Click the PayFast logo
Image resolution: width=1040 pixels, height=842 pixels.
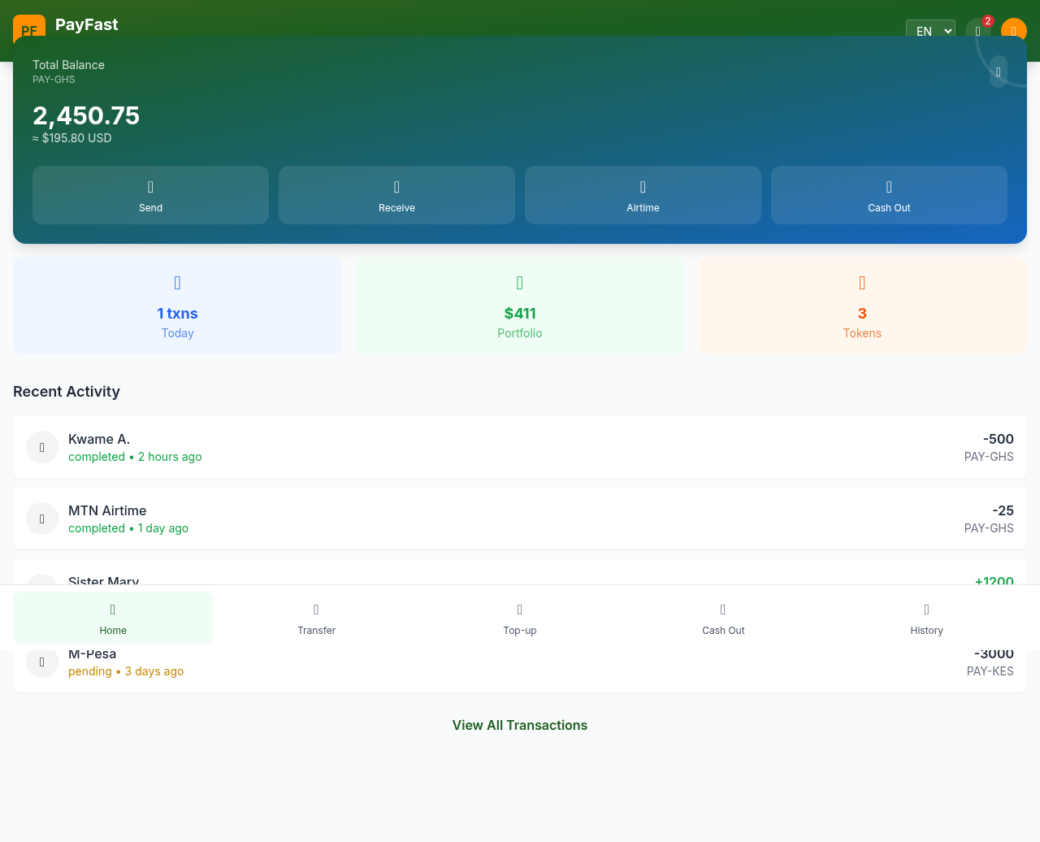coord(65,25)
